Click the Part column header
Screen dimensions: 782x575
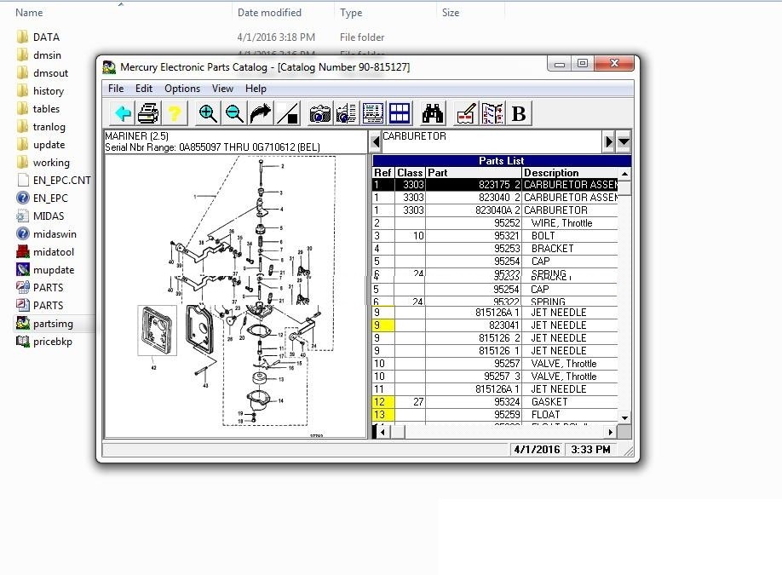tap(474, 173)
